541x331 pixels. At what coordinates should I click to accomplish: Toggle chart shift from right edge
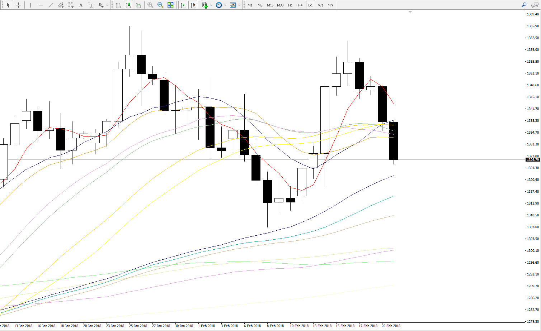(193, 5)
